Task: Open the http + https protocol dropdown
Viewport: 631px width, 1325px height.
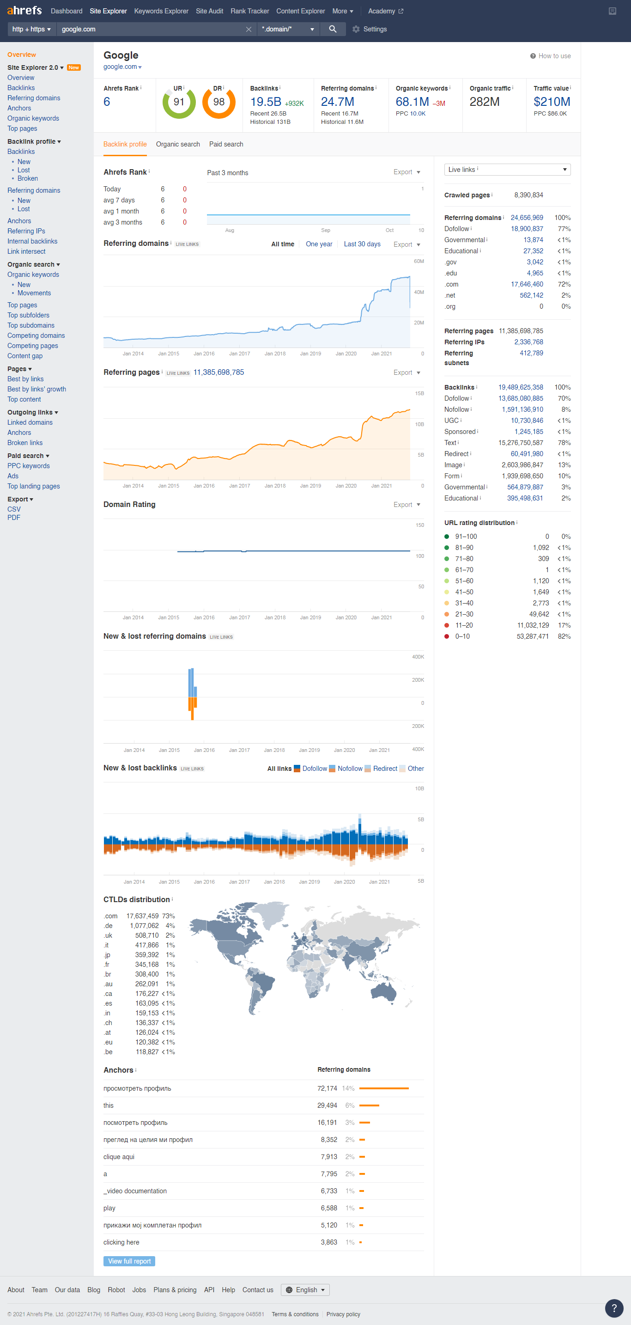Action: [x=31, y=29]
